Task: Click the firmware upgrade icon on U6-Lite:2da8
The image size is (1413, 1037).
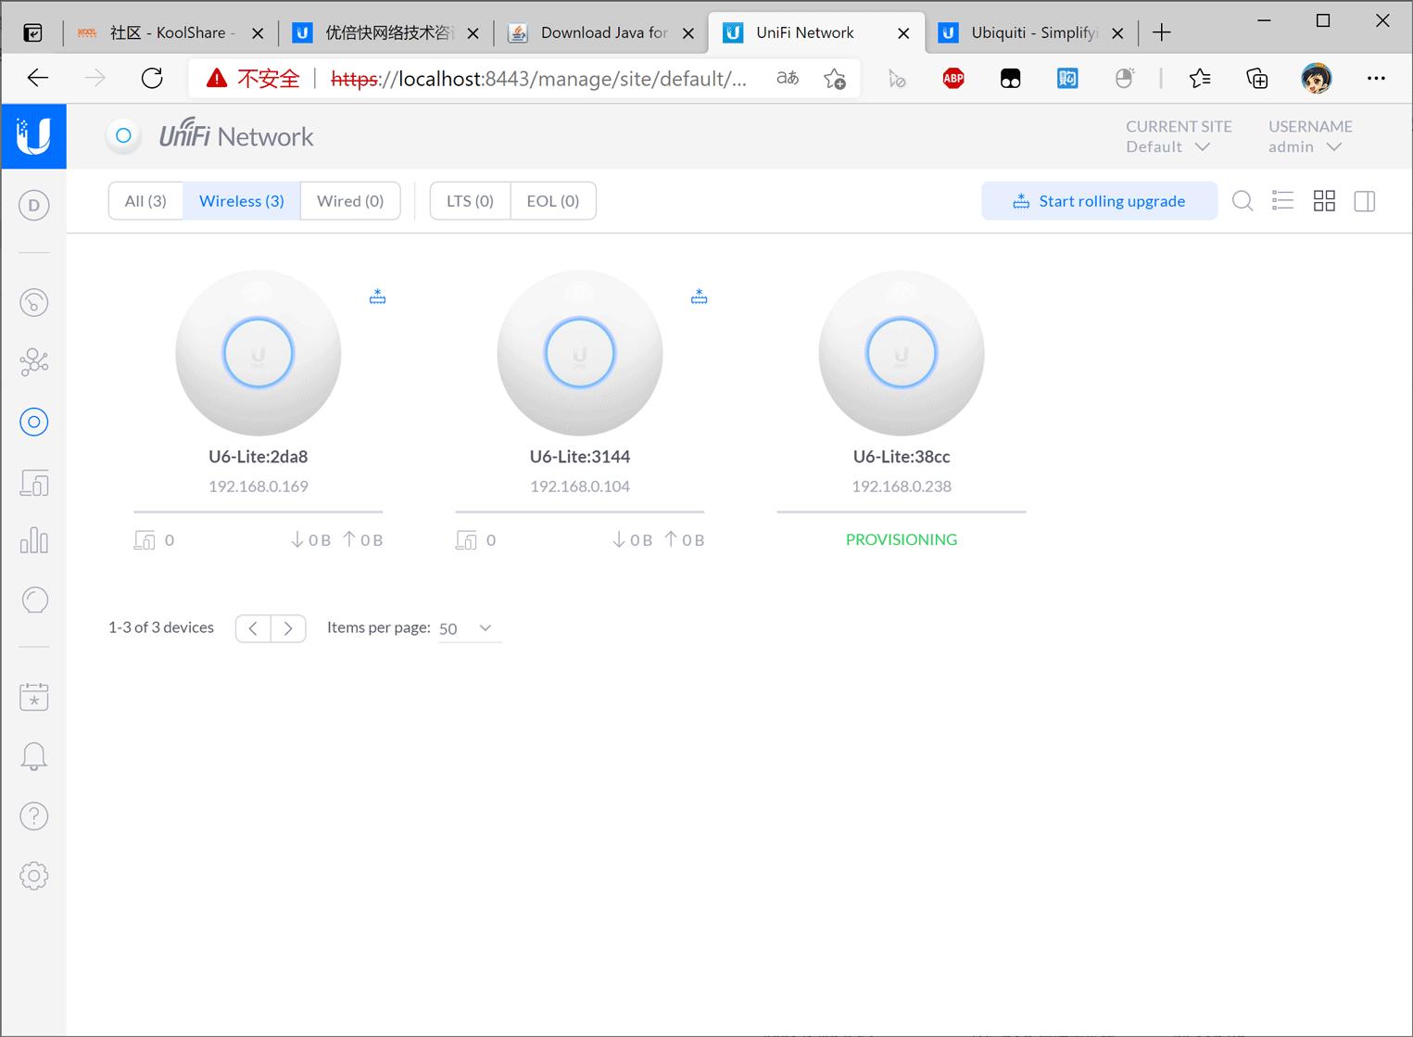Action: point(377,296)
